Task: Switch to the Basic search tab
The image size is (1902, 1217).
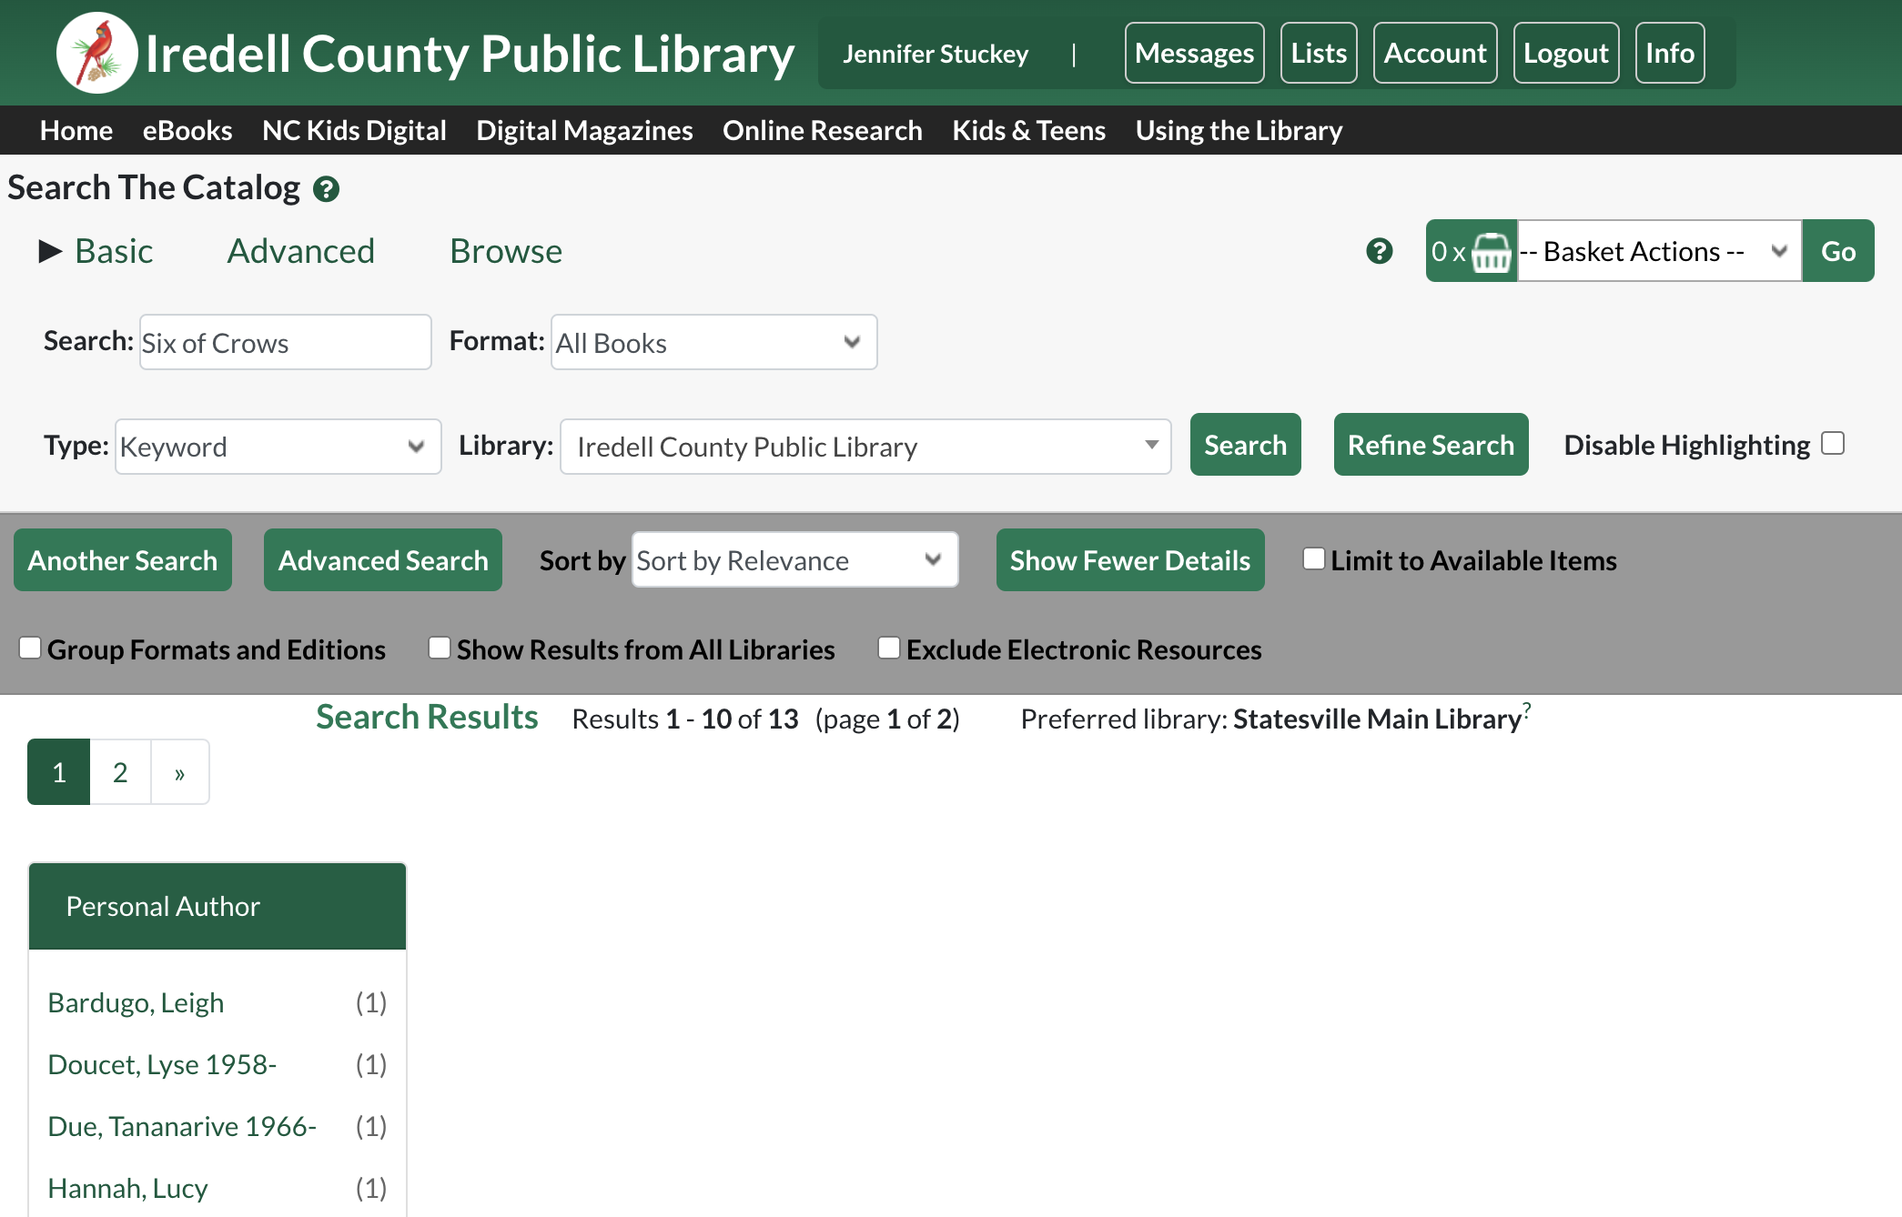Action: coord(114,251)
